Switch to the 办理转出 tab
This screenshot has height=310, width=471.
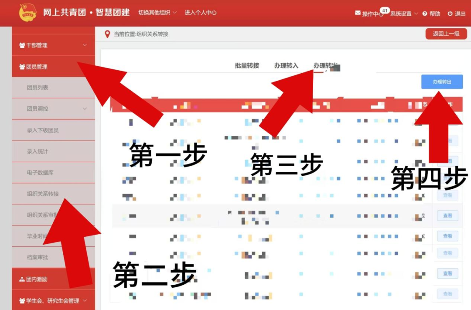coord(326,65)
